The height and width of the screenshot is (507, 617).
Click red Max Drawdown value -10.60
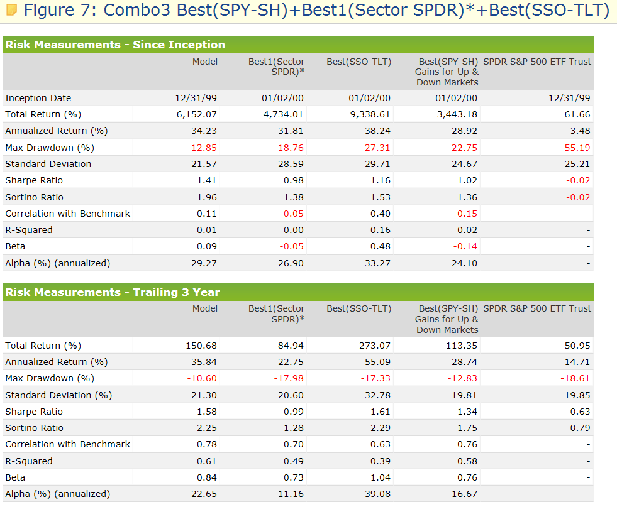[x=202, y=378]
